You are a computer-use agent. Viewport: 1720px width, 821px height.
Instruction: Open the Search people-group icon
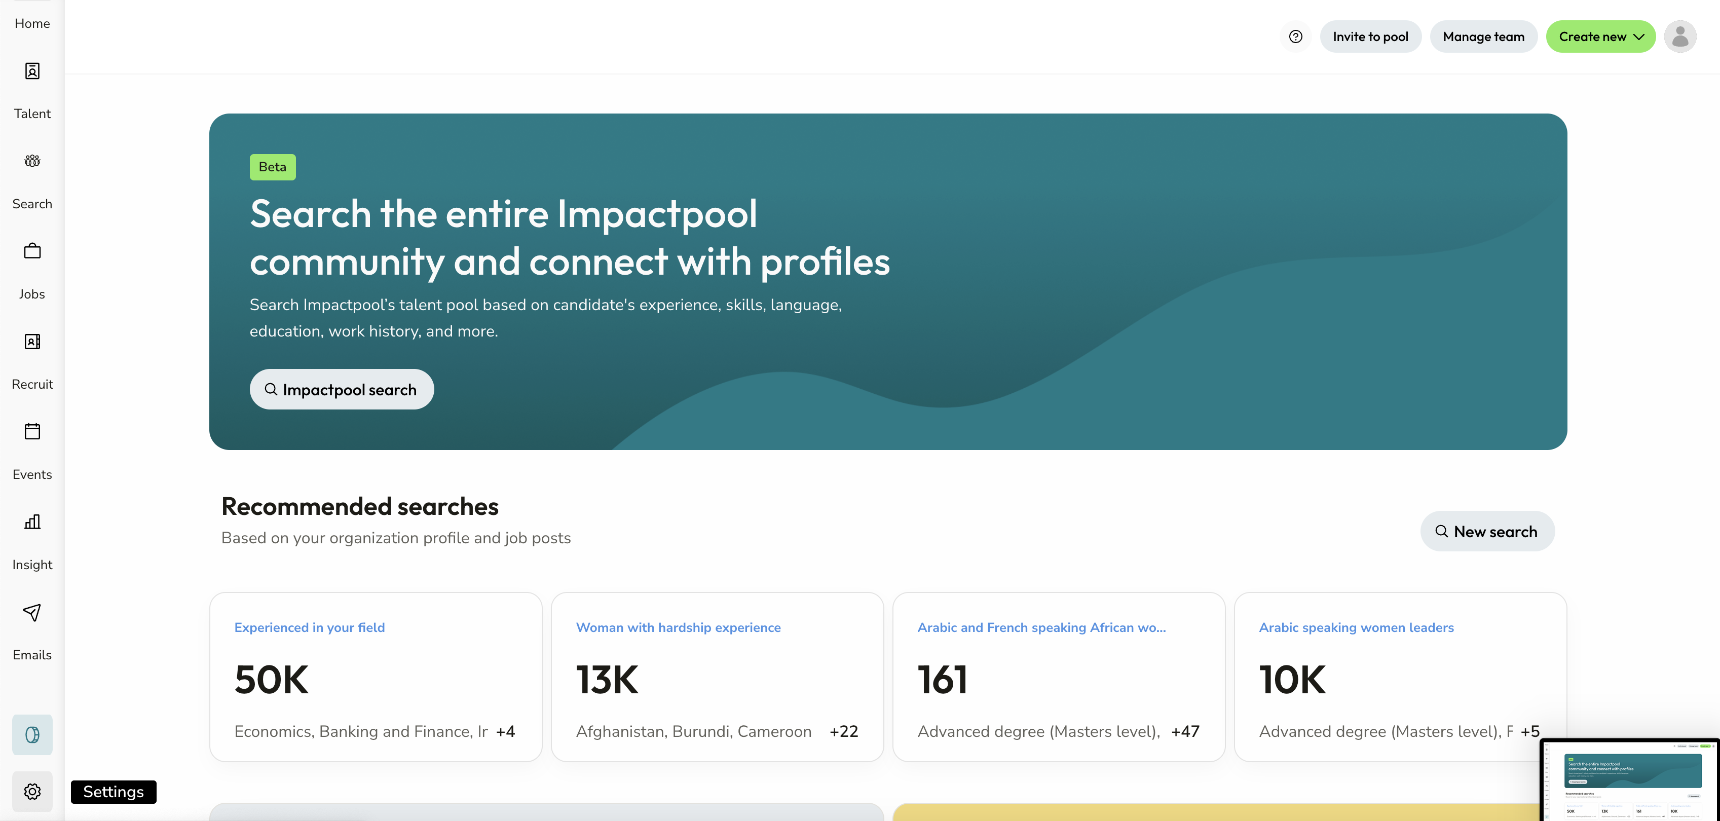[x=32, y=161]
